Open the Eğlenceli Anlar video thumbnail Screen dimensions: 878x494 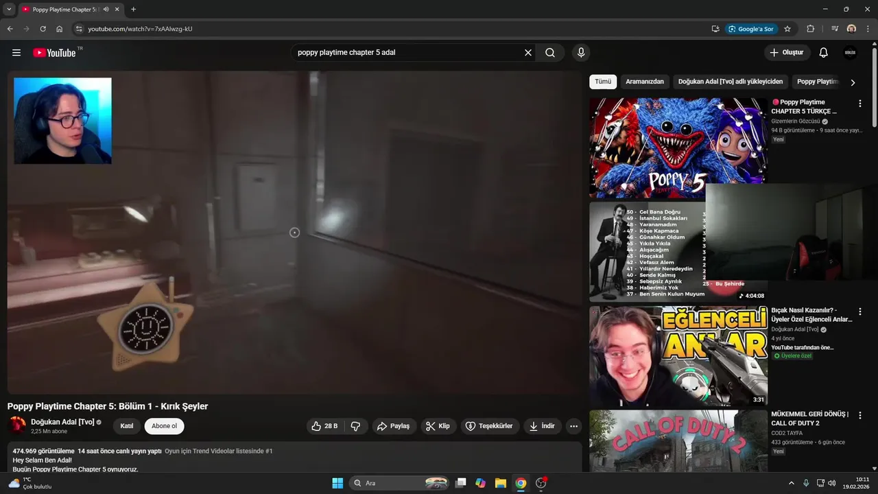[678, 356]
